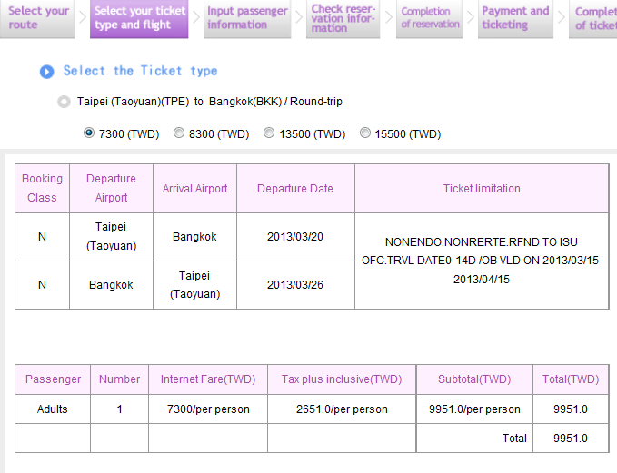
Task: Click Bangkok in the Departure Airport column
Action: click(112, 285)
